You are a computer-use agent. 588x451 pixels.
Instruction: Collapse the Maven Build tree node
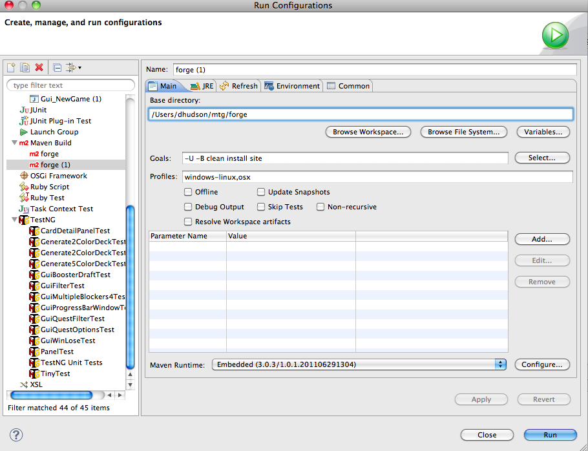coord(15,143)
